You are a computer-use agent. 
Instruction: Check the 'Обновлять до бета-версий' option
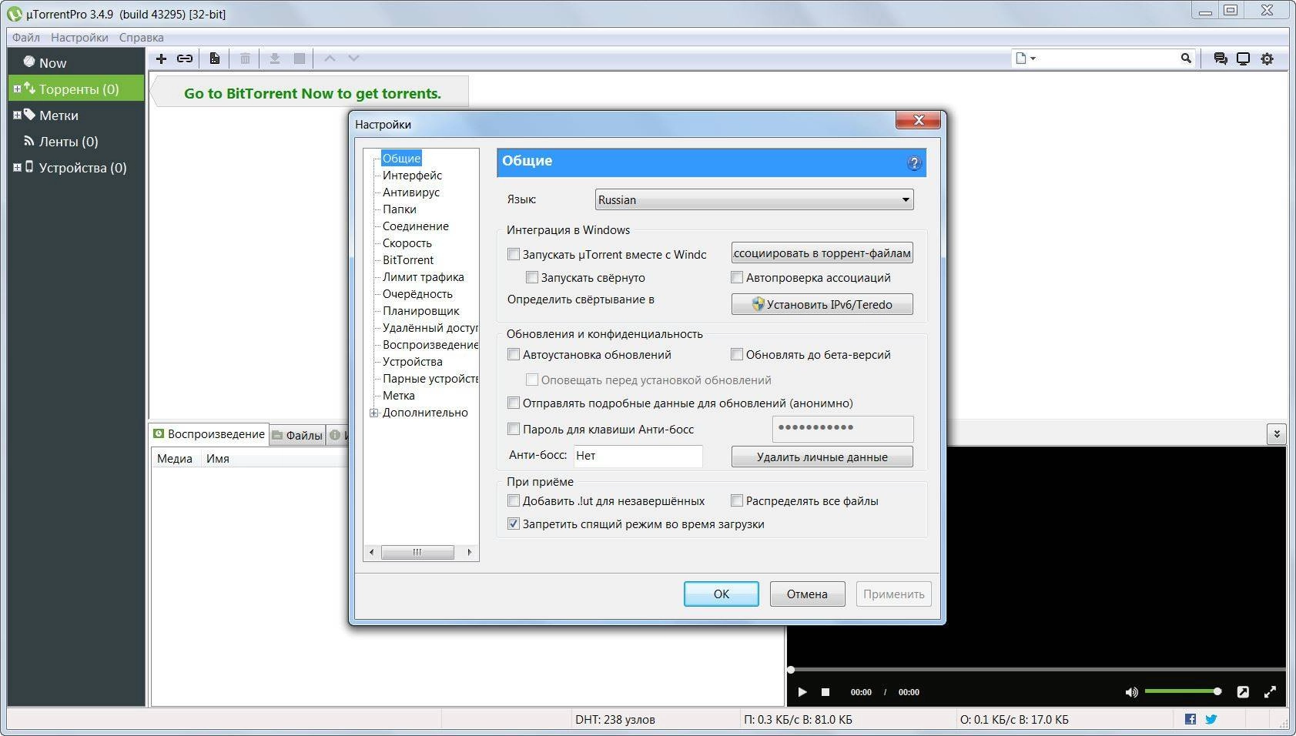(737, 354)
